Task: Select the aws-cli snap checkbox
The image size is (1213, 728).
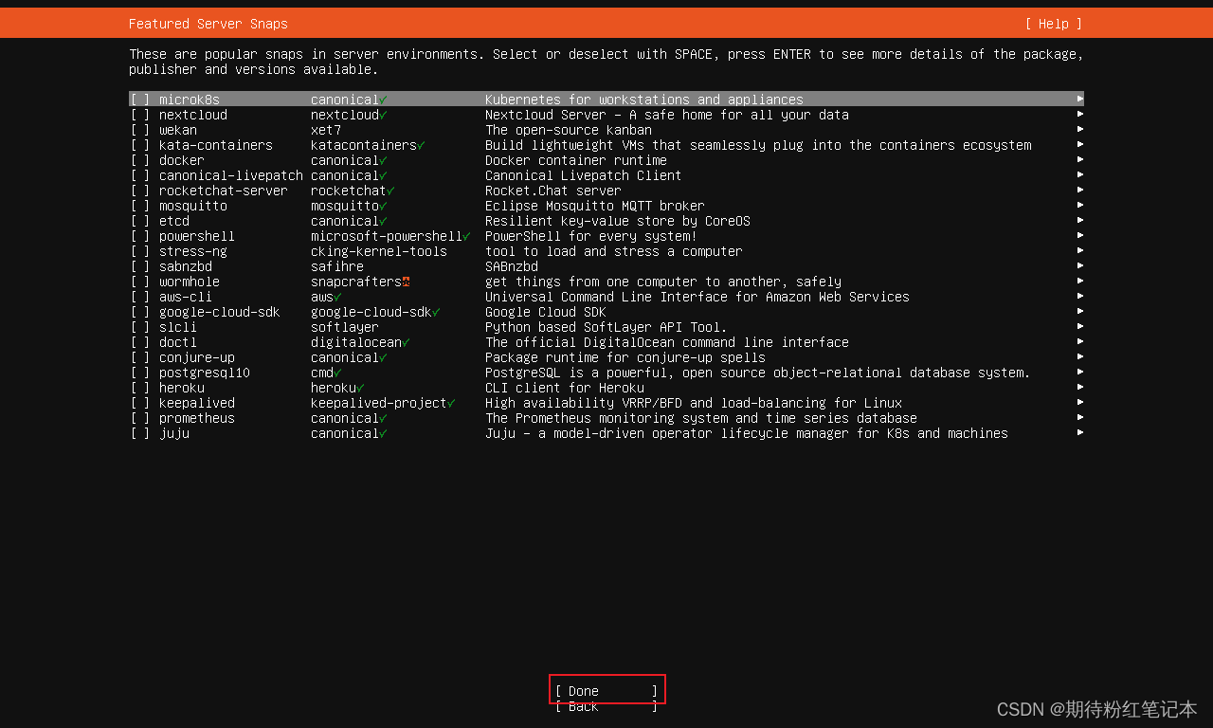Action: 140,297
